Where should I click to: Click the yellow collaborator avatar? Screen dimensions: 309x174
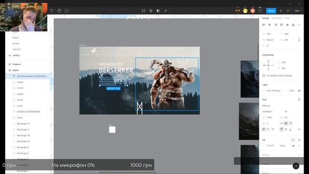[245, 11]
